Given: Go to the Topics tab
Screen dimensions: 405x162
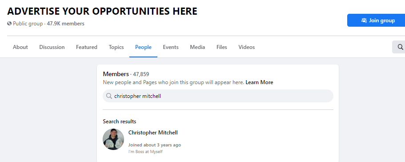Looking at the screenshot, I should 116,47.
